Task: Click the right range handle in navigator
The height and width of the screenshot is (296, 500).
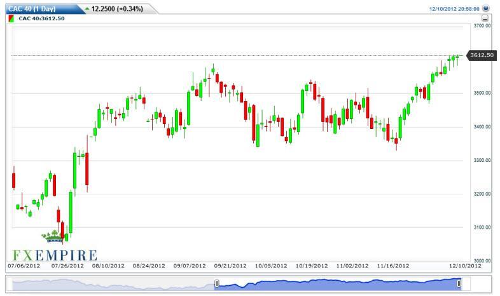Action: [x=459, y=283]
